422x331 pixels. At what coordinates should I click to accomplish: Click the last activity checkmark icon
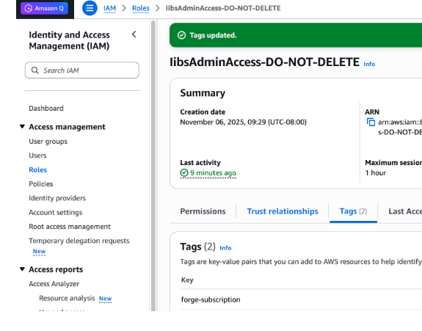(x=184, y=172)
